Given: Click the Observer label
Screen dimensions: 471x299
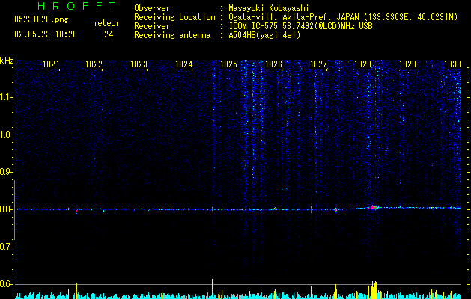Looking at the screenshot, I should point(152,8).
